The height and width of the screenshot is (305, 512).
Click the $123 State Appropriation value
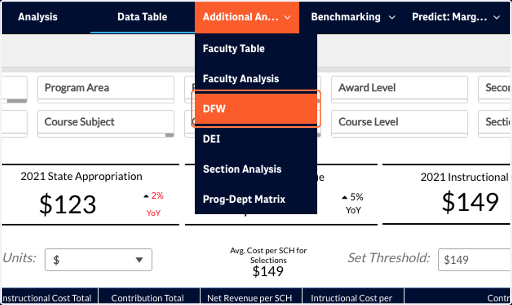pos(67,204)
